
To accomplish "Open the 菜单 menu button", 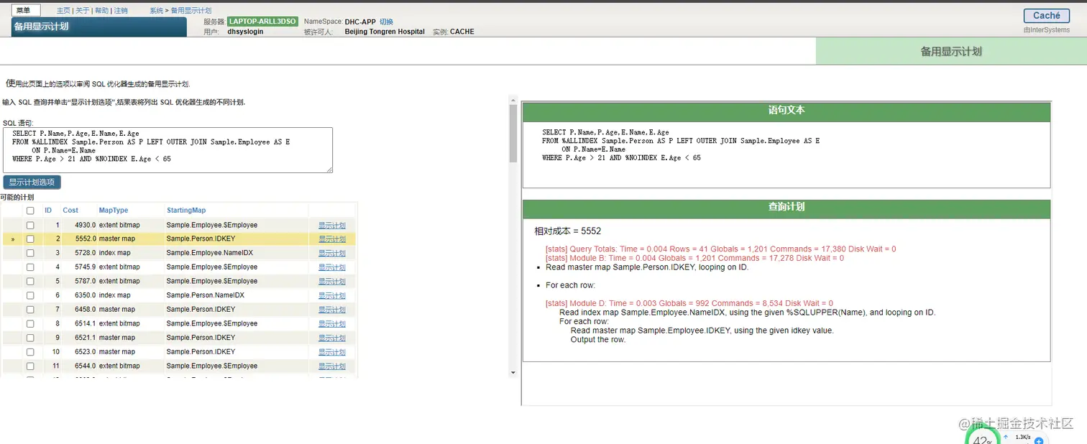I will (x=26, y=11).
